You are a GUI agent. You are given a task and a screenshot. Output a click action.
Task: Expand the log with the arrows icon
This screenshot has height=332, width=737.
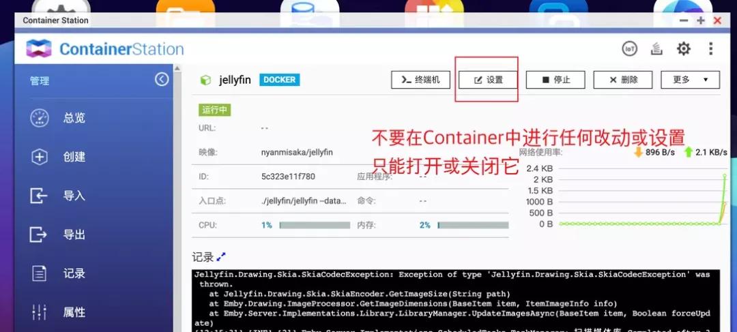[x=221, y=257]
